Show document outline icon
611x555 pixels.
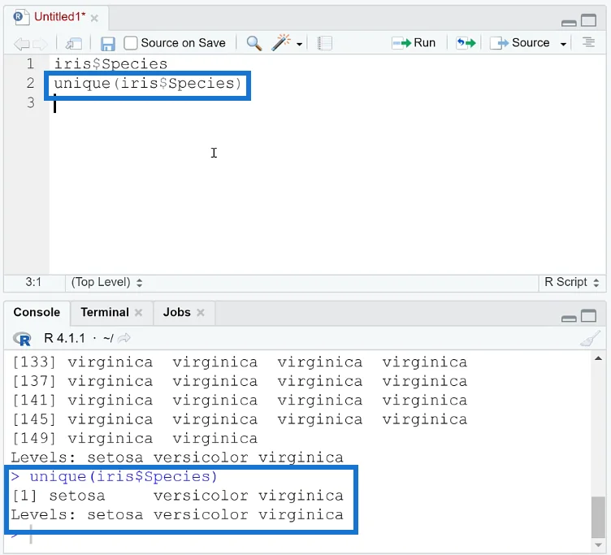tap(588, 42)
